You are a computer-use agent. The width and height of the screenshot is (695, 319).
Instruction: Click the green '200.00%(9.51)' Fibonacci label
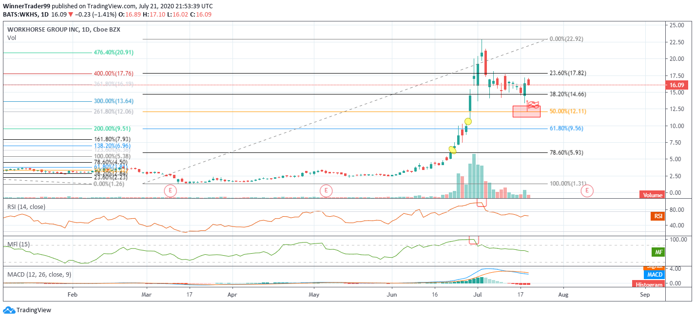112,129
